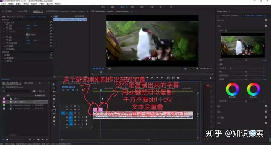Click the Export Frame camera icon
The image size is (271, 145).
tap(178, 78)
